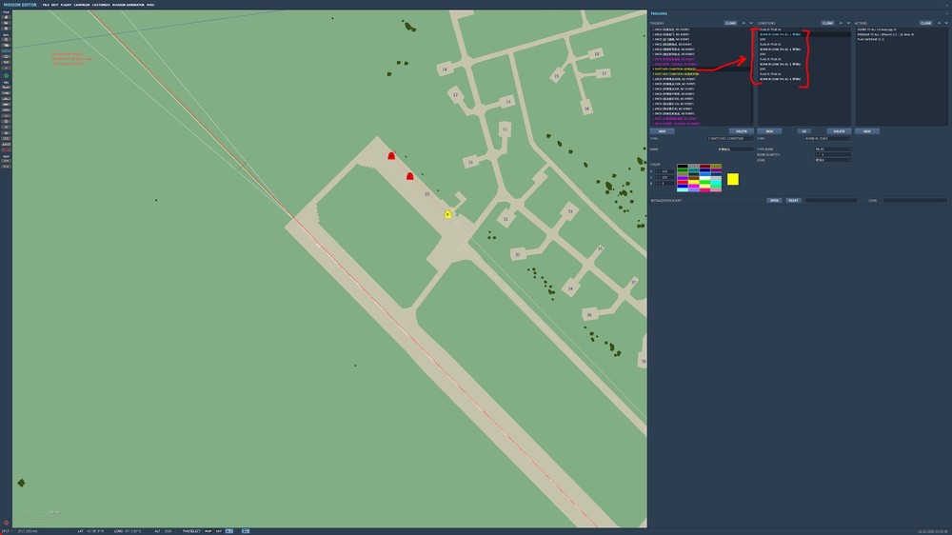
Task: Open the FILE menu
Action: [46, 5]
